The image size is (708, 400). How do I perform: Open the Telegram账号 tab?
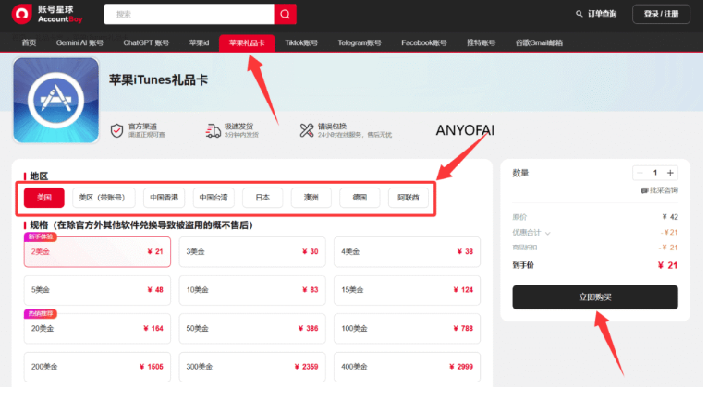pyautogui.click(x=360, y=42)
